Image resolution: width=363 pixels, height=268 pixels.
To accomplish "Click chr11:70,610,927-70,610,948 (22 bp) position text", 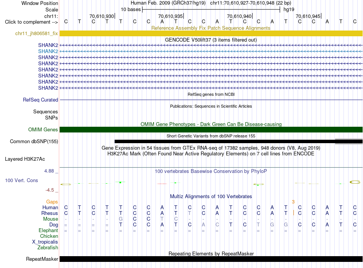I will tap(251, 3).
